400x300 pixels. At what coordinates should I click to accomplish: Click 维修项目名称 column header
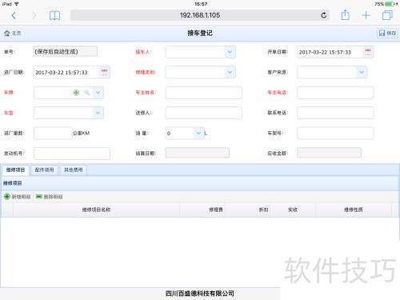pyautogui.click(x=96, y=210)
